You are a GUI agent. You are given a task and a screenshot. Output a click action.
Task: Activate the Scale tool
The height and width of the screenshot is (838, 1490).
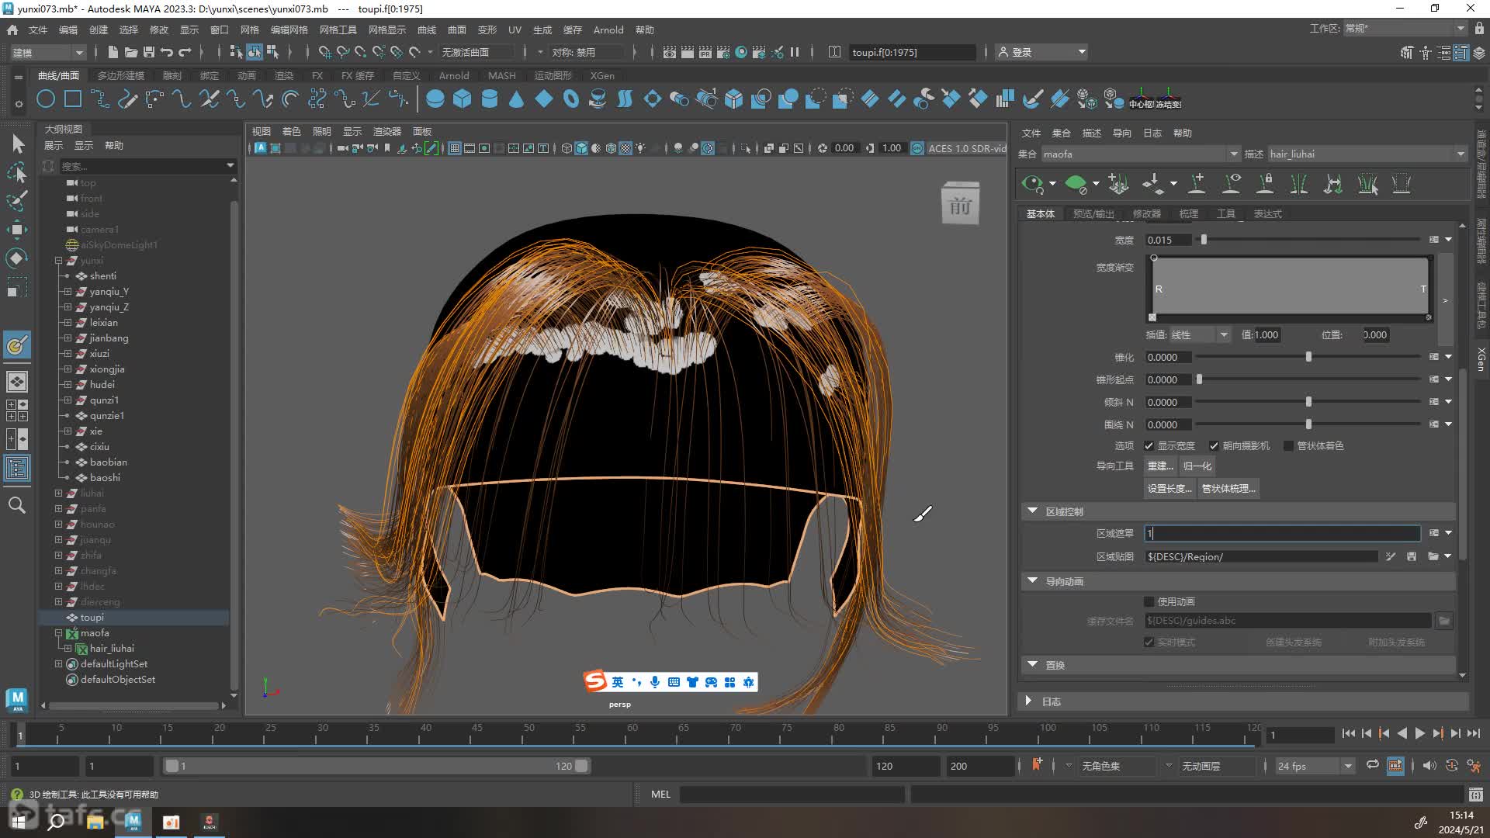point(17,287)
